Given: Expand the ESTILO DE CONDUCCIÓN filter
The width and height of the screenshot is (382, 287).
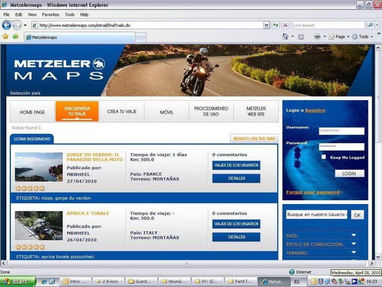Looking at the screenshot, I should [354, 244].
